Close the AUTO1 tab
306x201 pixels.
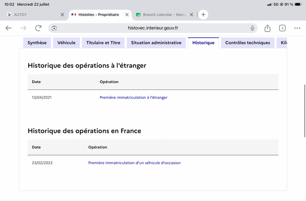click(62, 15)
